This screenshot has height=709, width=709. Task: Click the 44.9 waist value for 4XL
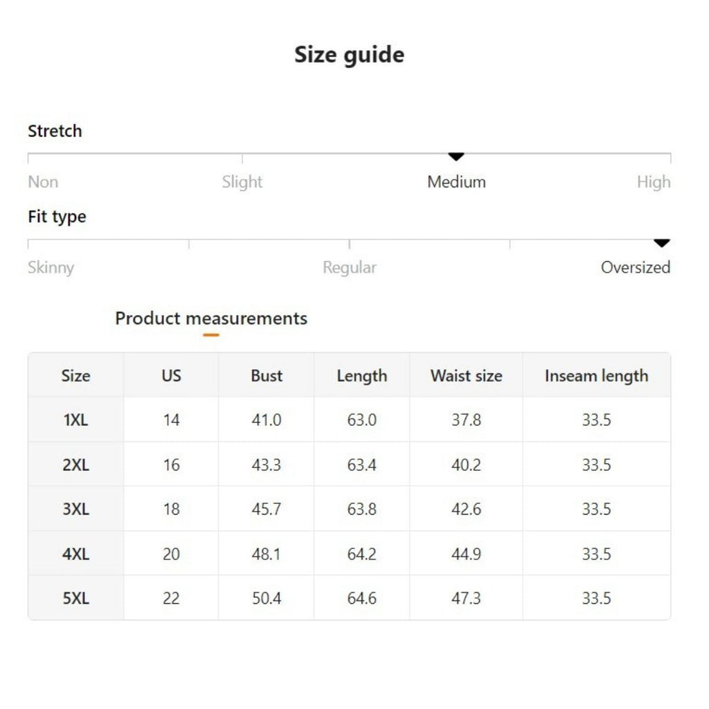click(x=466, y=554)
